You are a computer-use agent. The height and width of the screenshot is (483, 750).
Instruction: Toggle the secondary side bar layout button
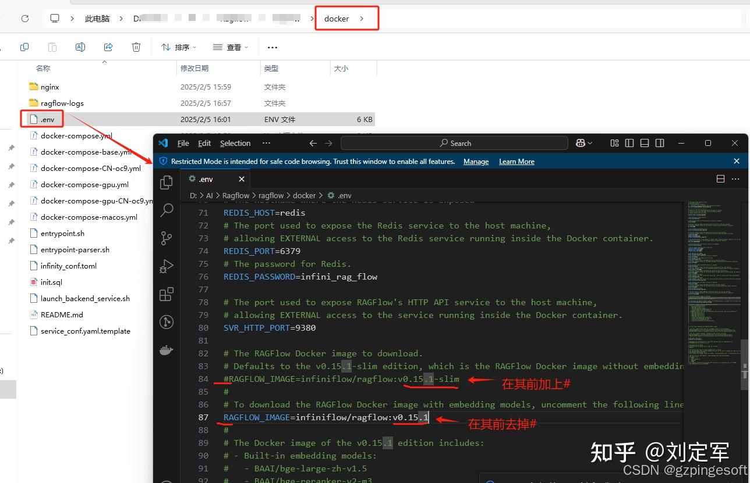click(x=660, y=143)
